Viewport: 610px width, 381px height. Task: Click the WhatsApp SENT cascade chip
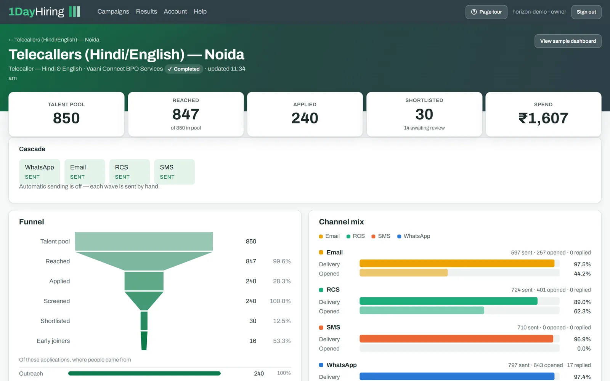tap(40, 172)
